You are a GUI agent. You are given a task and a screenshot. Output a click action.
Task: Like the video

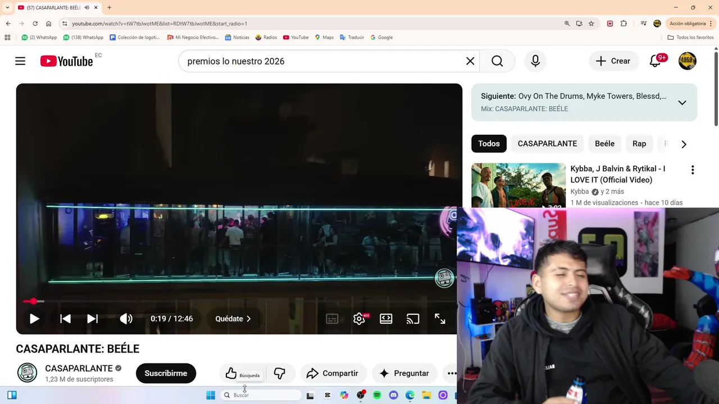[231, 373]
